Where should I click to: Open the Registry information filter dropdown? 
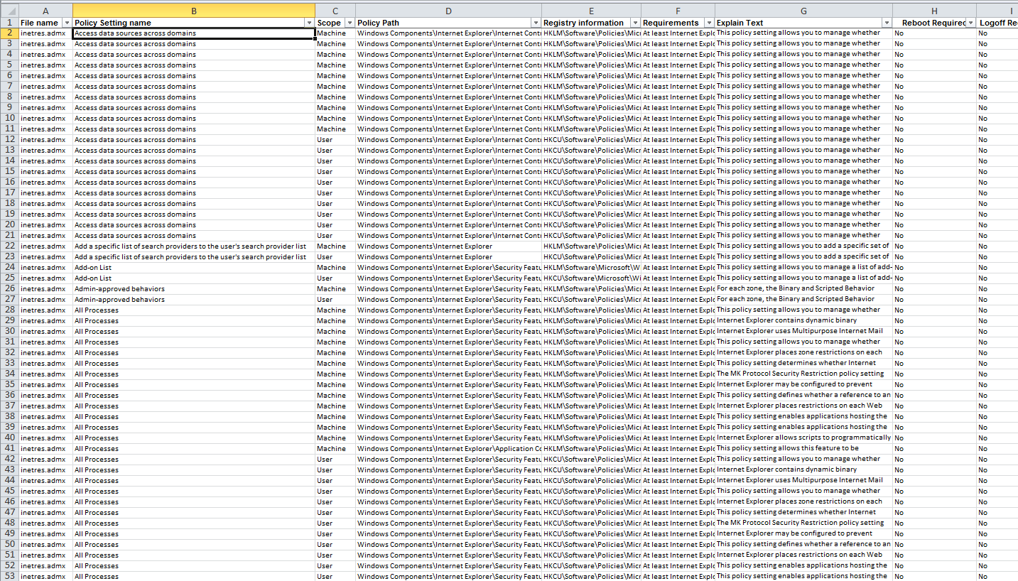click(635, 23)
